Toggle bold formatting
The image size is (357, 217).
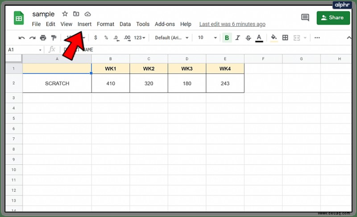pos(227,38)
